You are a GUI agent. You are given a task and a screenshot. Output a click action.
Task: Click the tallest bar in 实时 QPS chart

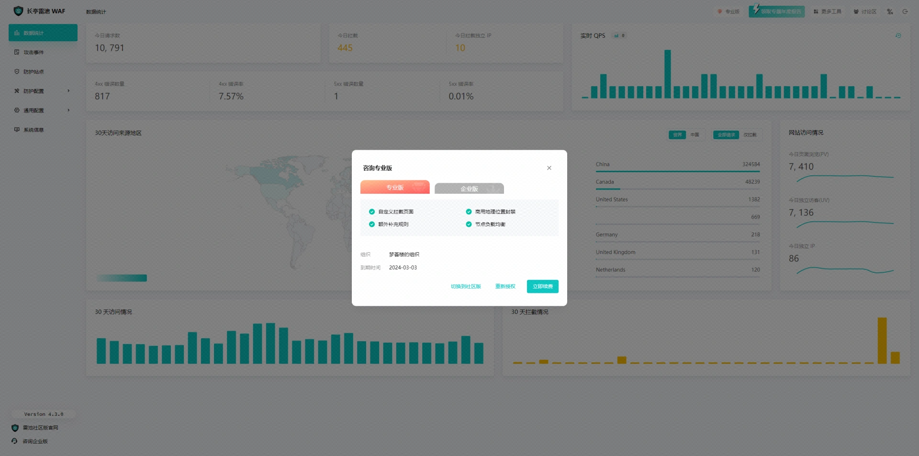coord(667,74)
